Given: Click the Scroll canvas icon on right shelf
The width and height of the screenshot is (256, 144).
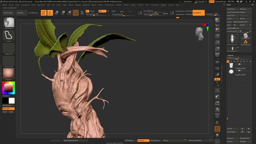Looking at the screenshot, I should (x=217, y=30).
